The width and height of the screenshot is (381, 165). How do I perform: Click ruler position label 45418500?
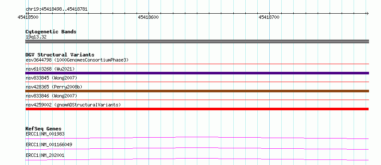click(x=28, y=17)
